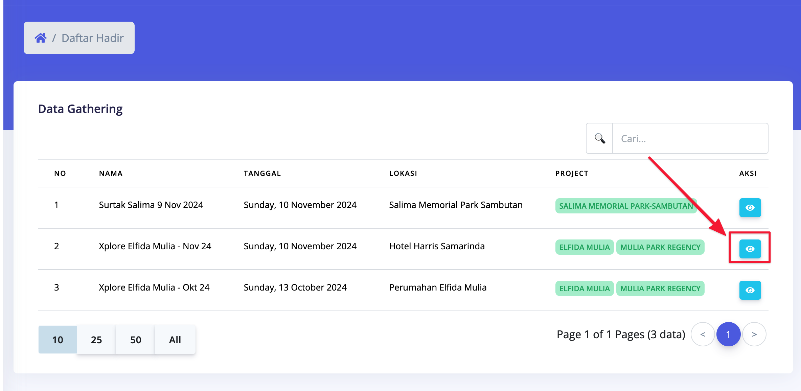Viewport: 801px width, 391px height.
Task: Open view for Surtak Salima 9 Nov 2024
Action: 750,207
